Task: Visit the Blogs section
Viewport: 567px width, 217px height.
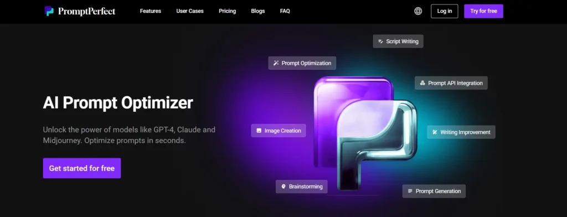Action: (258, 11)
